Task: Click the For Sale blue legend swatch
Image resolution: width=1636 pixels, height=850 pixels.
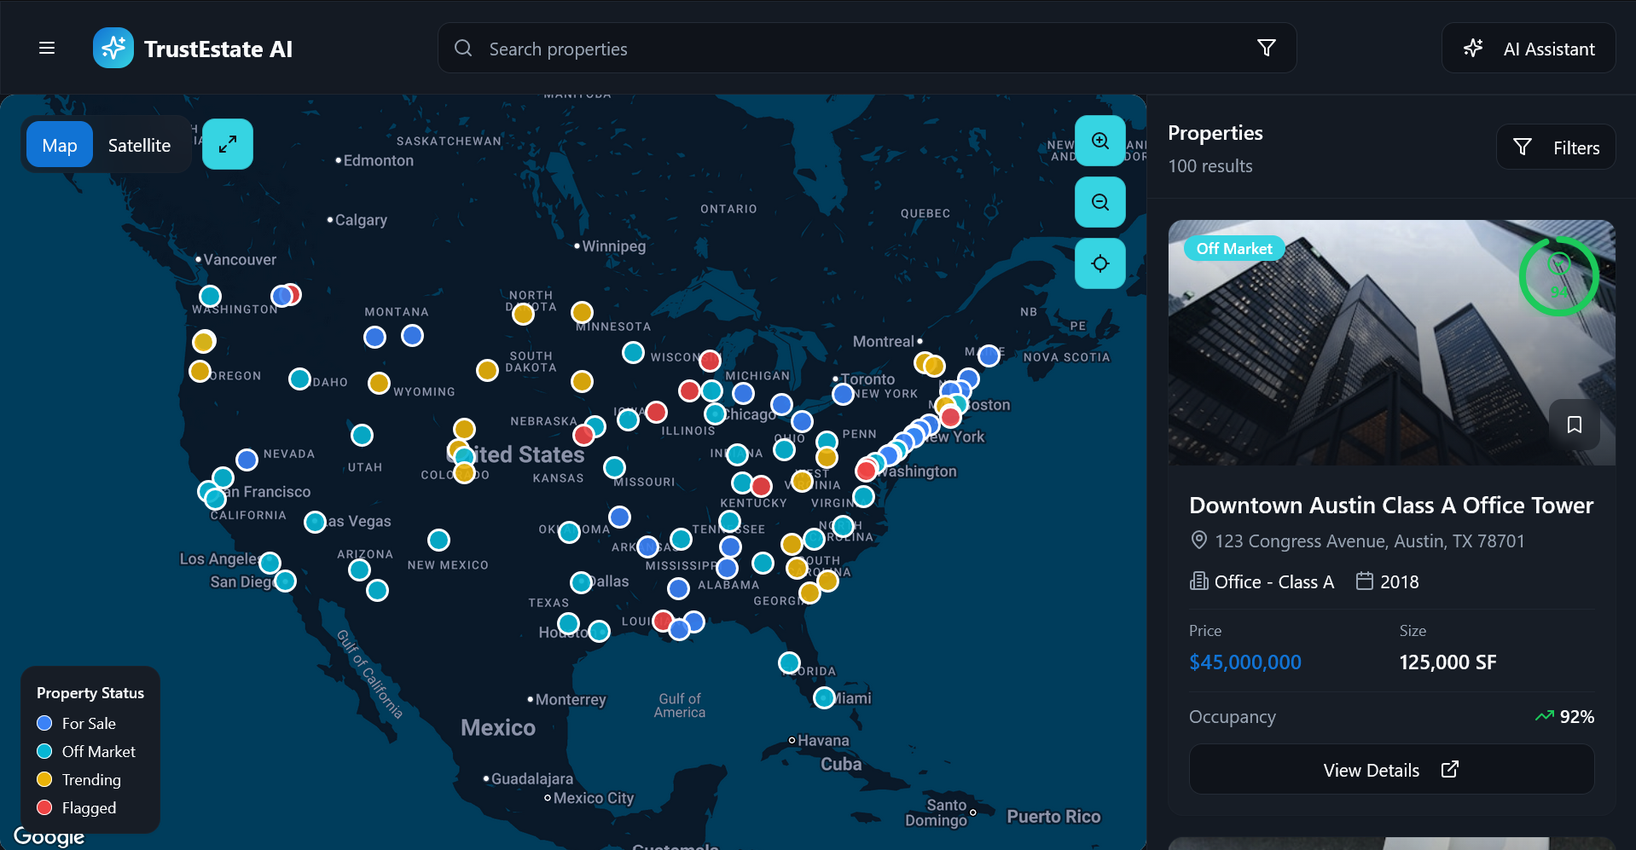Action: coord(45,723)
